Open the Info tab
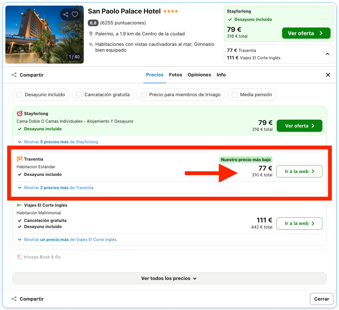Screen dimensions: 339x310 221,75
